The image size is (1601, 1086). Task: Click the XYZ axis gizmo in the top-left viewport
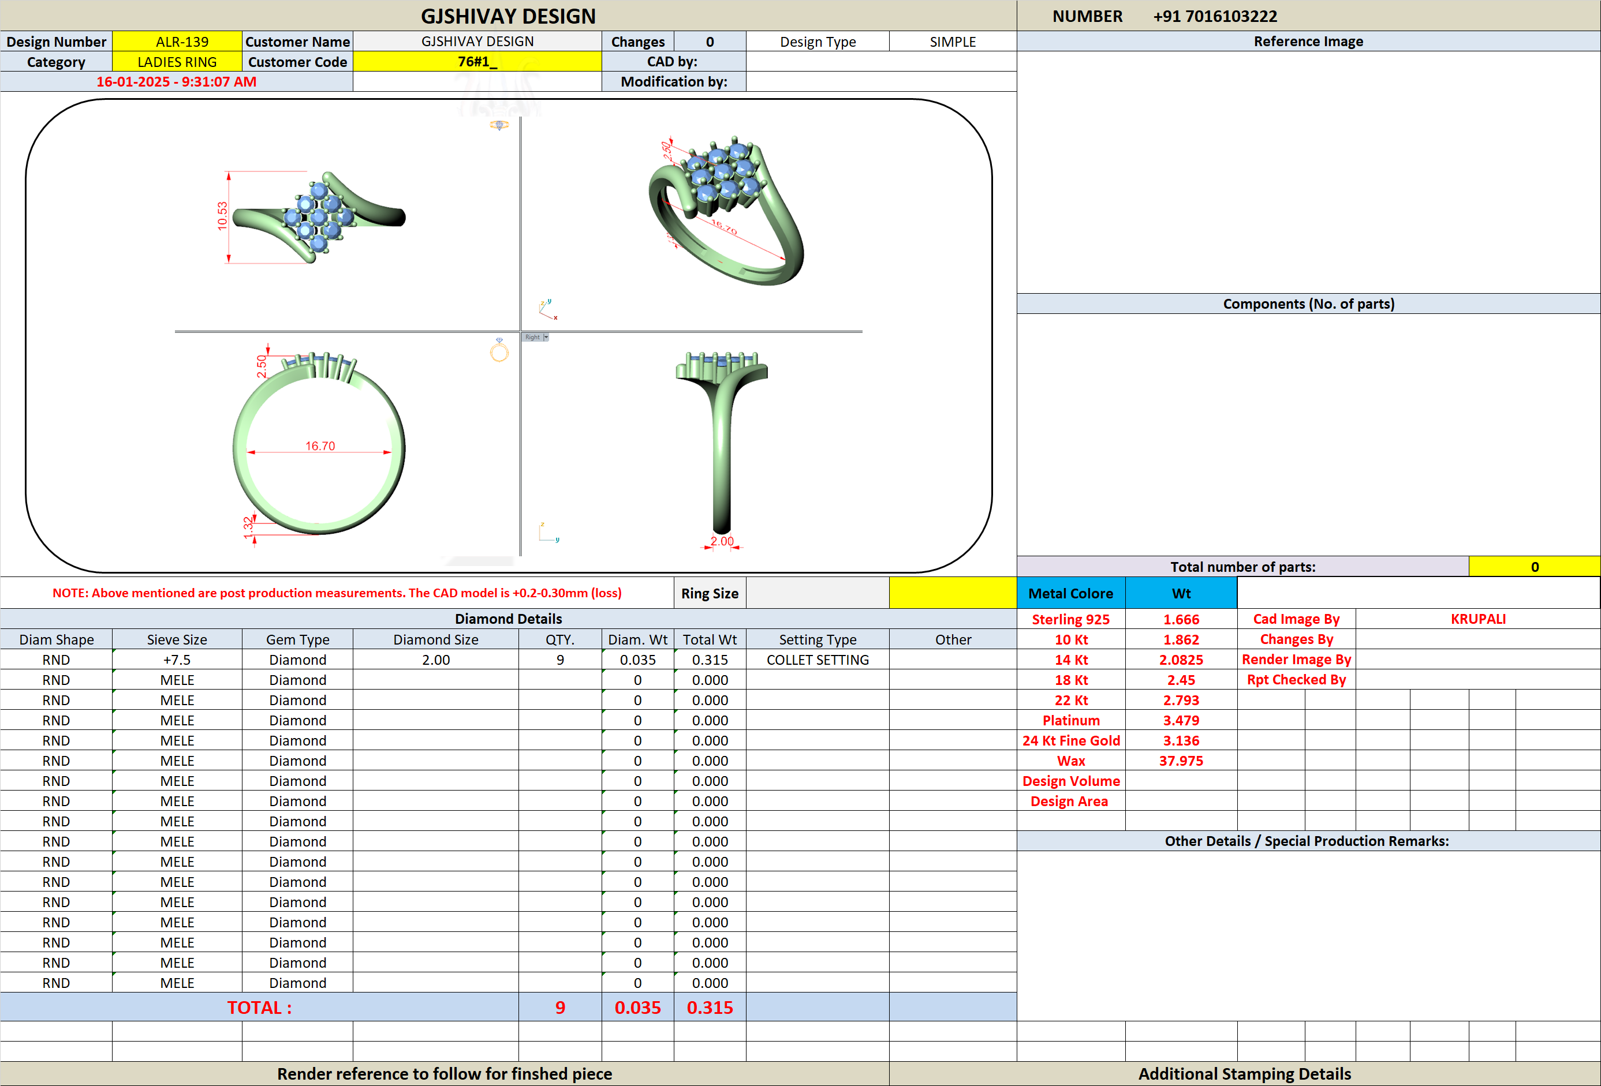pyautogui.click(x=548, y=309)
